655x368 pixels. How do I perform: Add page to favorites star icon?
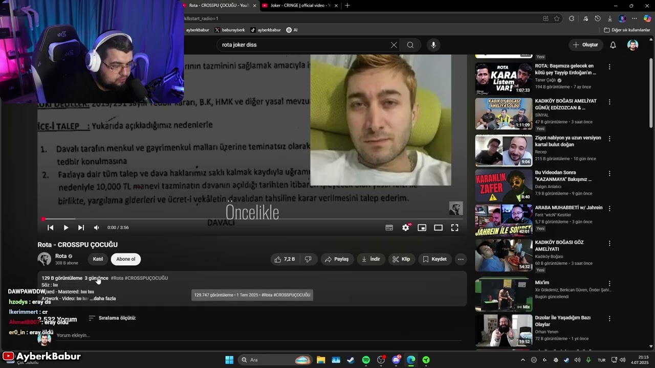point(557,18)
